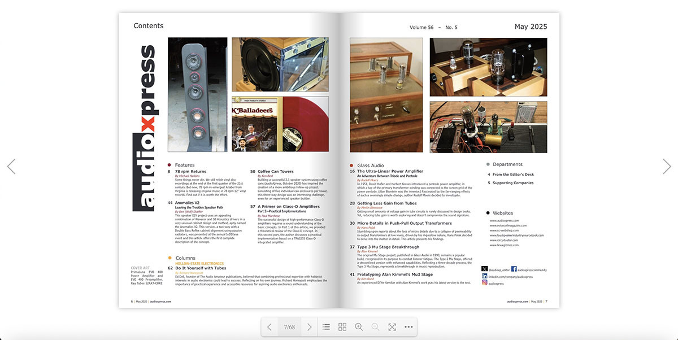The width and height of the screenshot is (678, 340).
Task: Open the 'Coffee Can Towers' article
Action: (x=276, y=171)
